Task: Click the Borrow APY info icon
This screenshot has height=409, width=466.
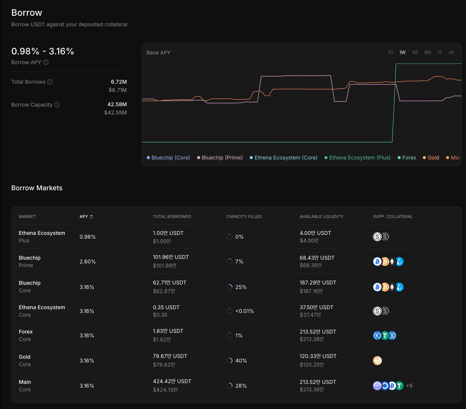Action: point(46,62)
